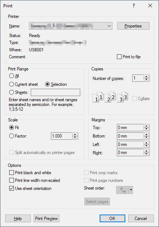Decrease Top margin with down arrow
This screenshot has width=159, height=227.
[147, 129]
